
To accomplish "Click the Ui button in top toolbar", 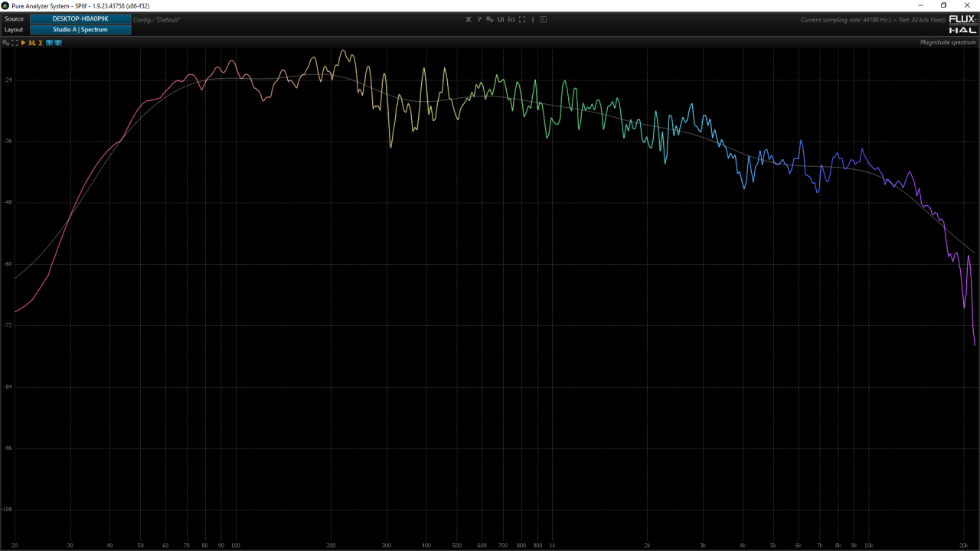I will [501, 19].
